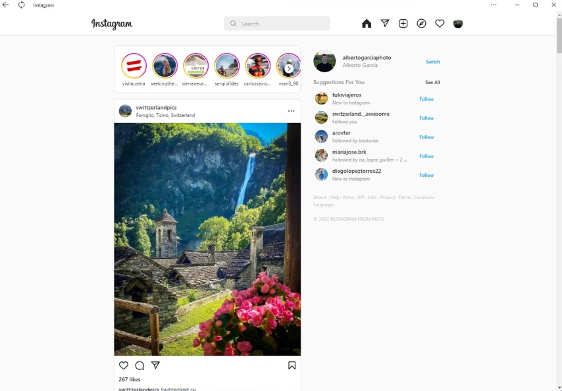Click the Search input field
The image size is (562, 391).
(x=283, y=24)
